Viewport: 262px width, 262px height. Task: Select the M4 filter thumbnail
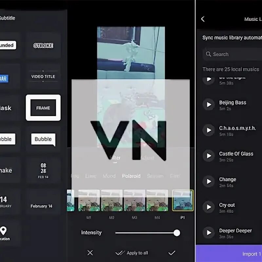point(157,200)
